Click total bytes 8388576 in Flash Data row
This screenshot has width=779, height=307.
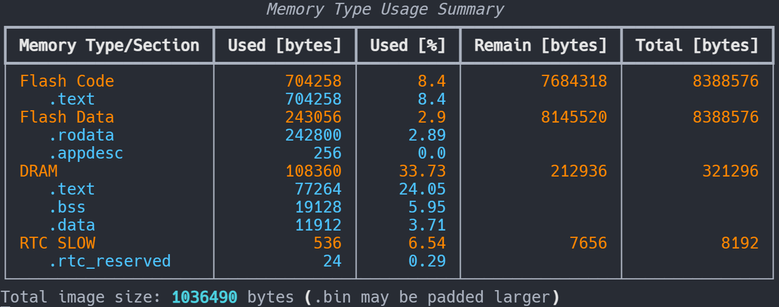click(x=726, y=117)
